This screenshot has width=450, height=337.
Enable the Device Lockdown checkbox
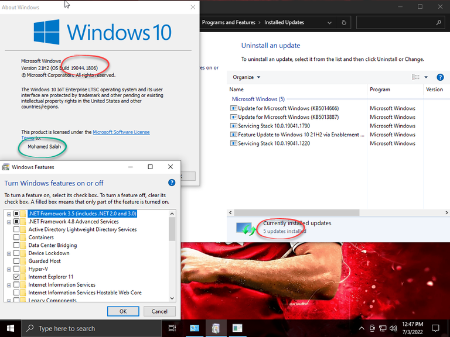coord(16,253)
